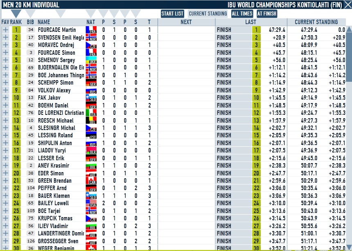352x251 pixels.
Task: Sort by second standing shooting triangle
Action: (135, 13)
